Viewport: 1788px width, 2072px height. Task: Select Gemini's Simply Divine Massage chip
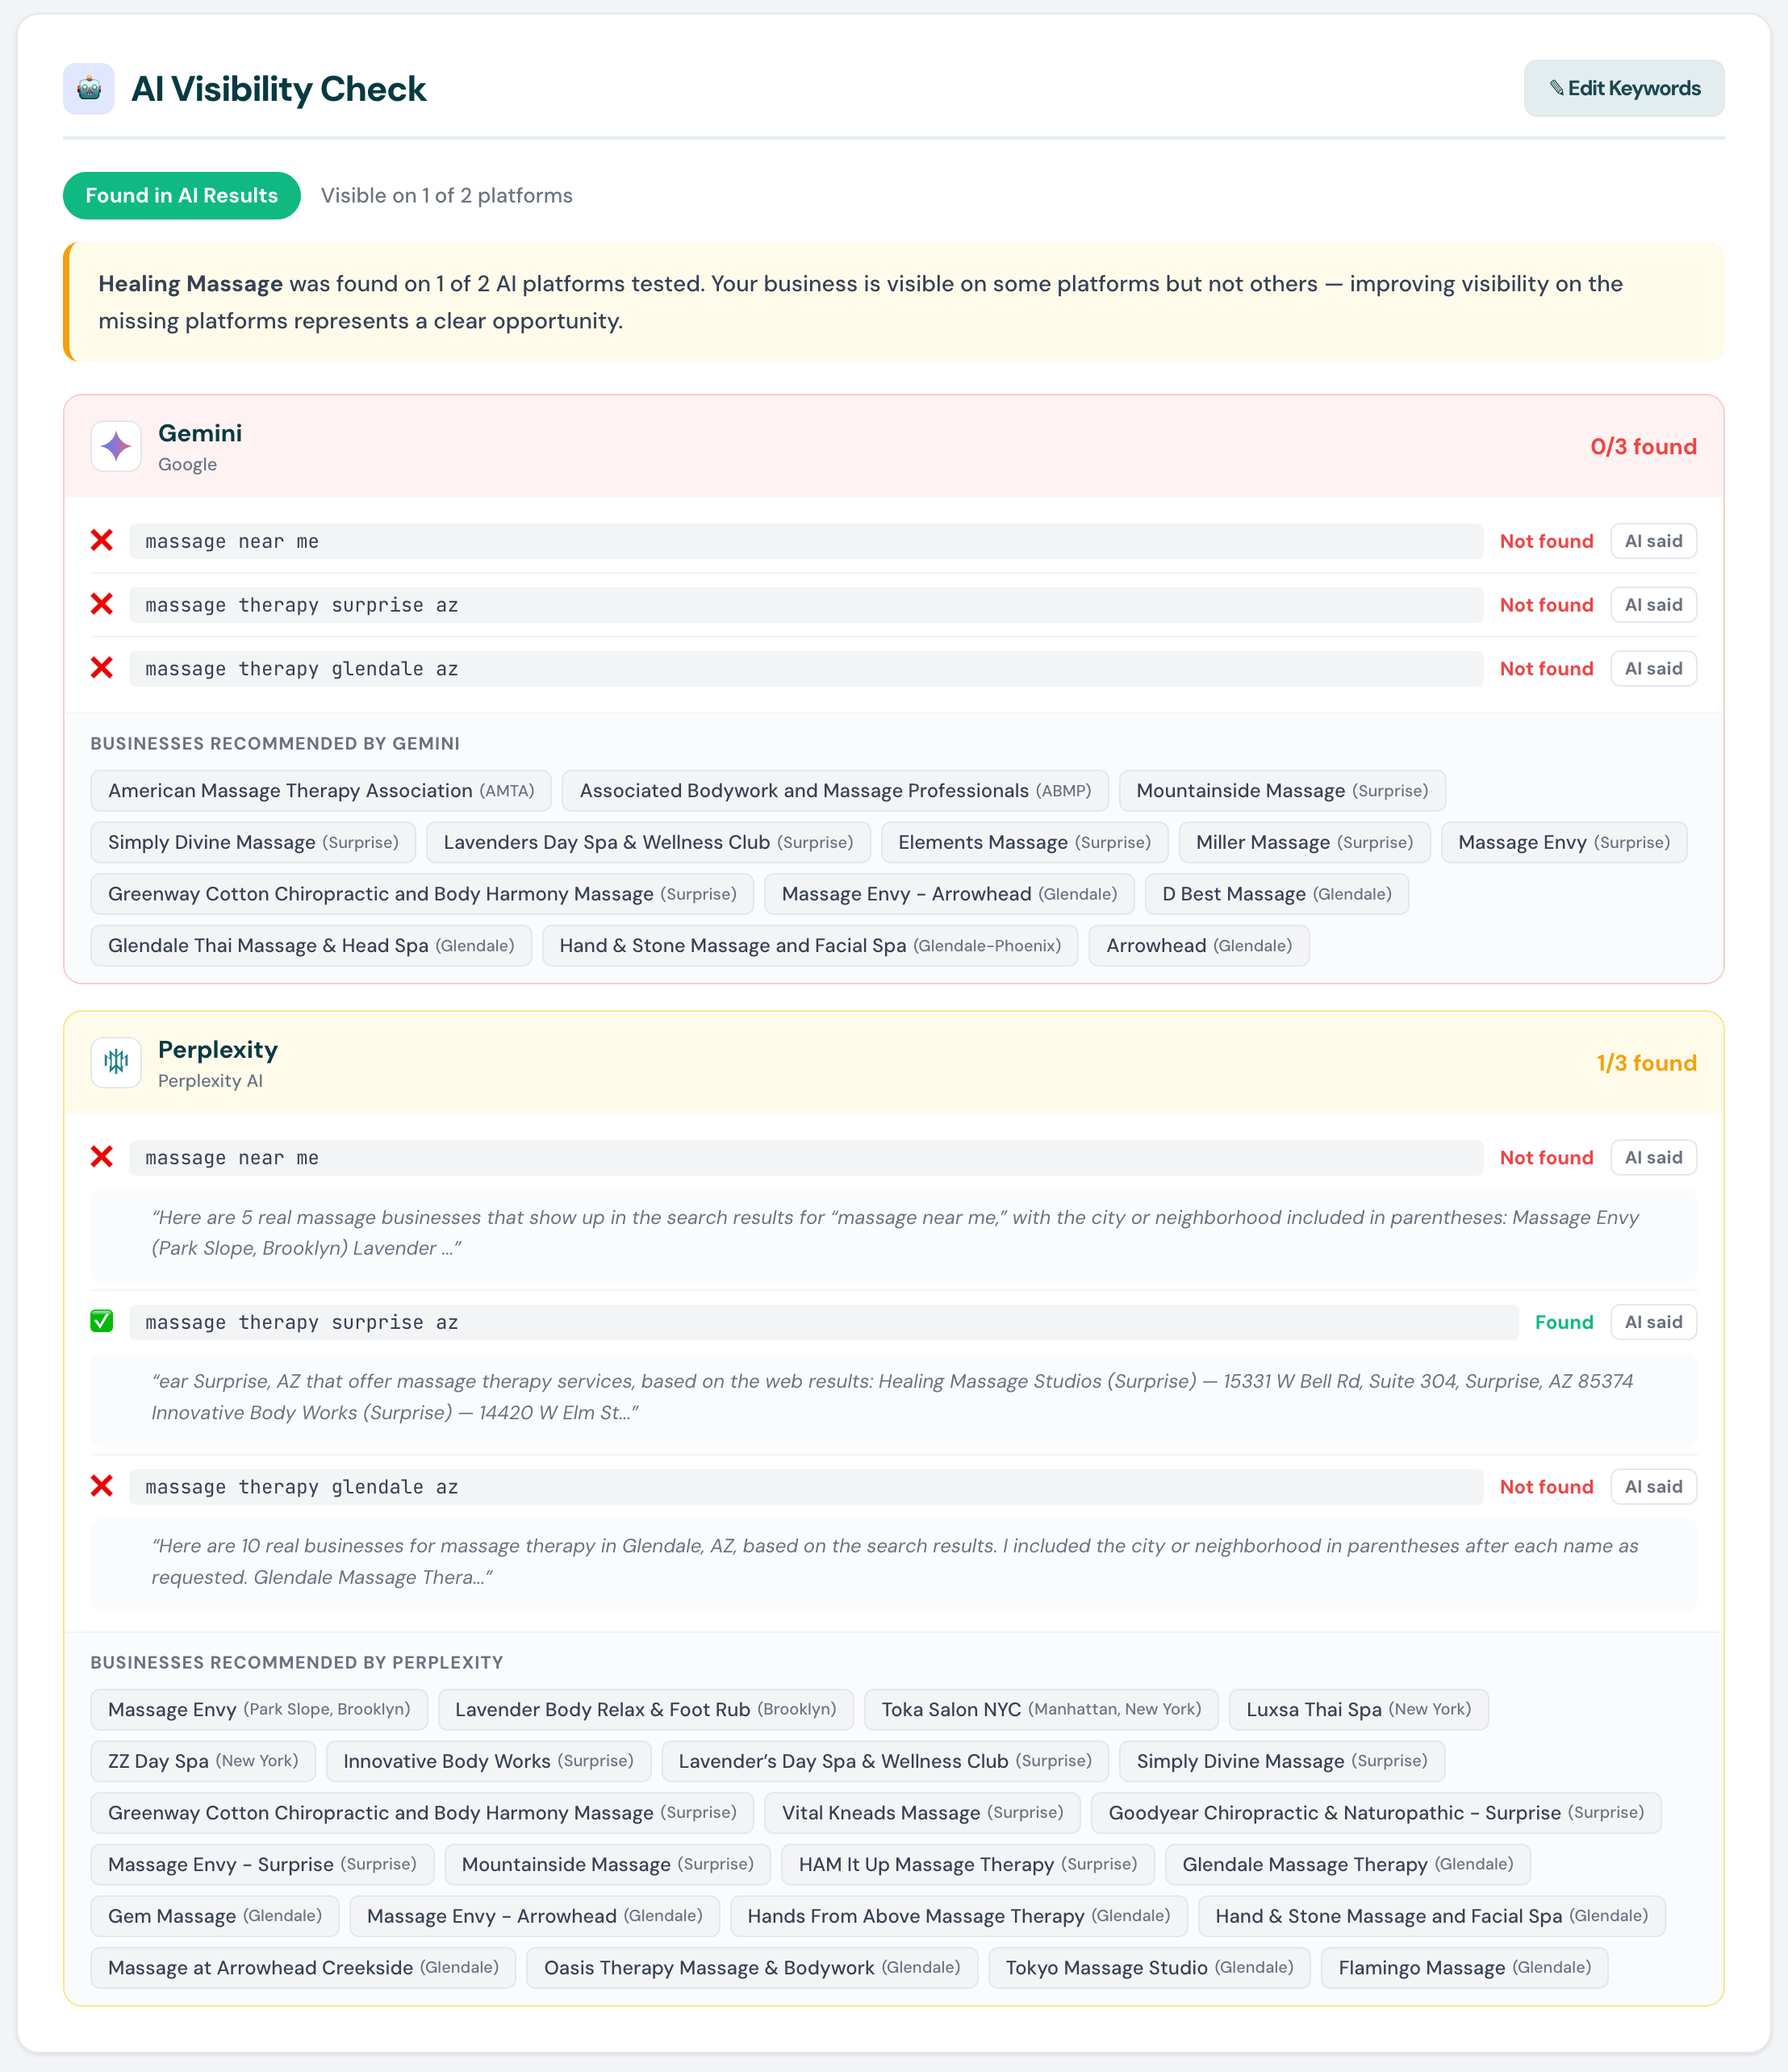253,842
